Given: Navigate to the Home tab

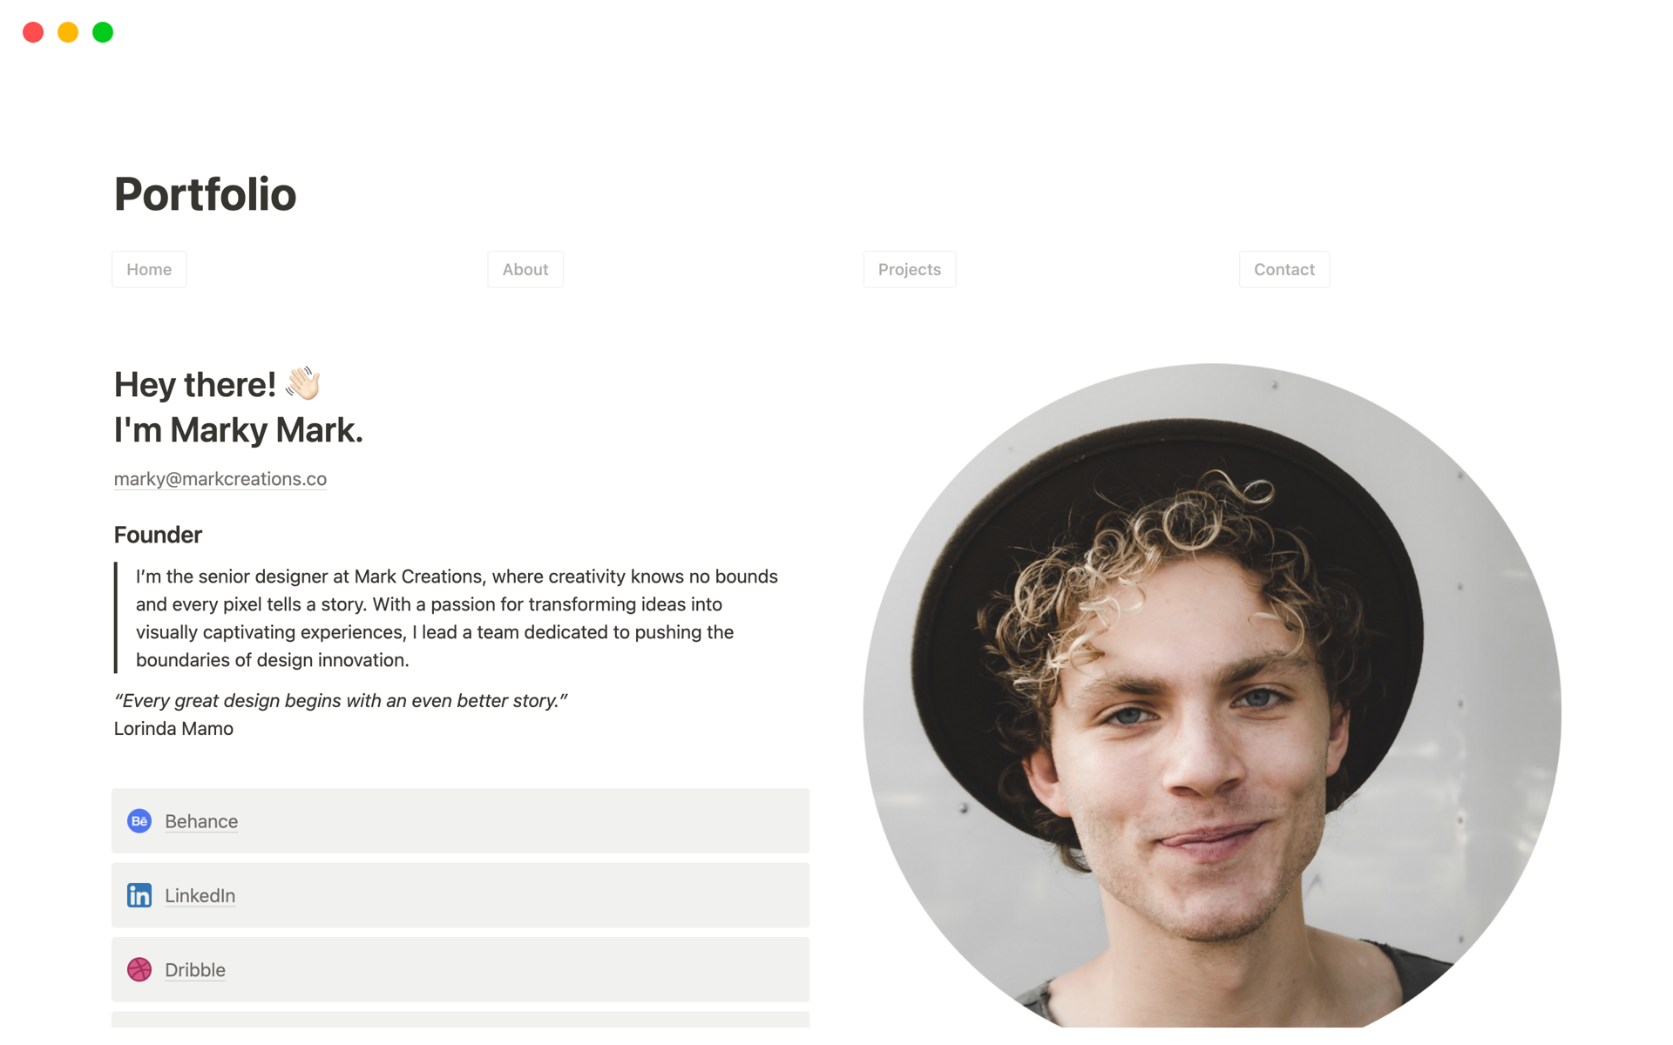Looking at the screenshot, I should point(148,268).
